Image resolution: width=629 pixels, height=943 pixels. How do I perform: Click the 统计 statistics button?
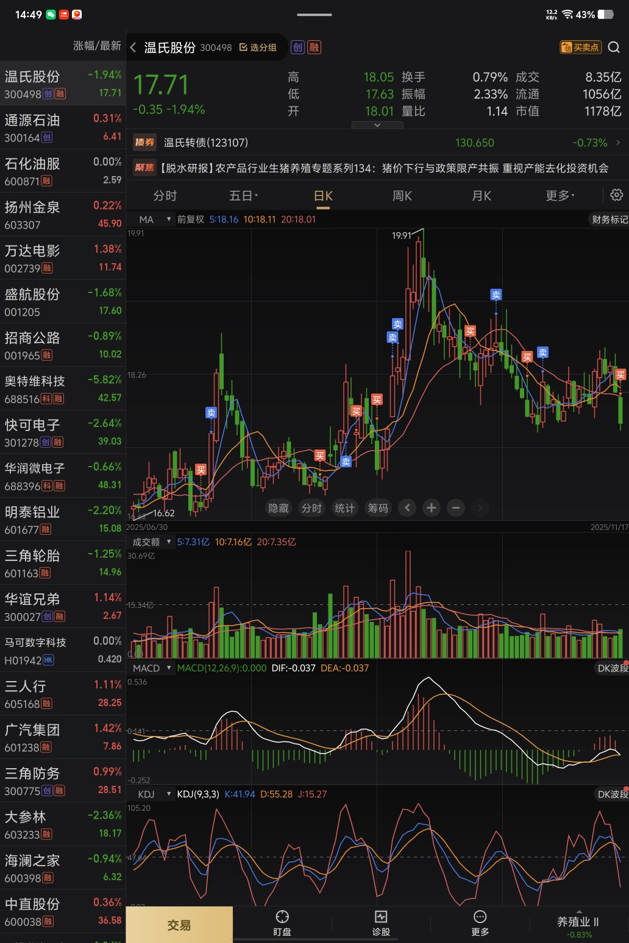pyautogui.click(x=344, y=507)
